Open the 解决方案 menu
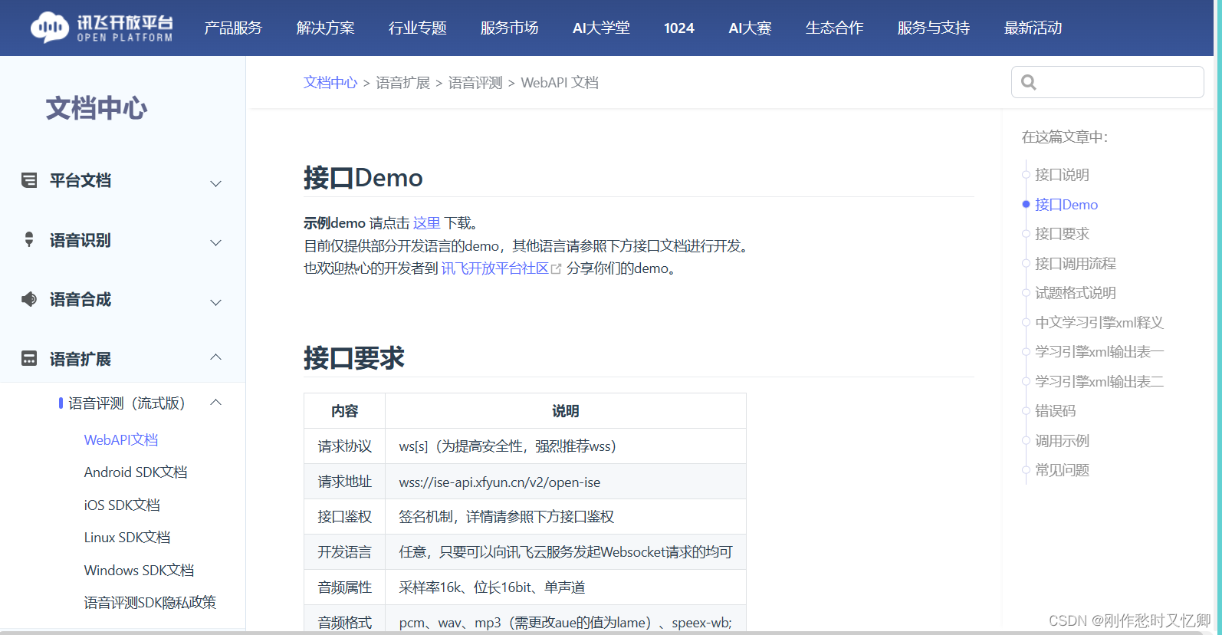The image size is (1222, 635). point(326,28)
